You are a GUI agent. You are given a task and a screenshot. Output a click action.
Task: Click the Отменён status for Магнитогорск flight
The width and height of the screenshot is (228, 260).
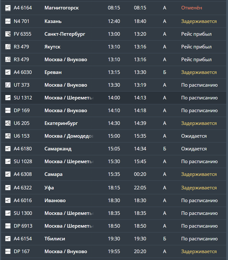point(192,8)
